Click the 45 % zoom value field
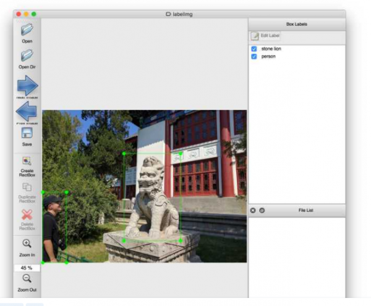 pos(27,268)
